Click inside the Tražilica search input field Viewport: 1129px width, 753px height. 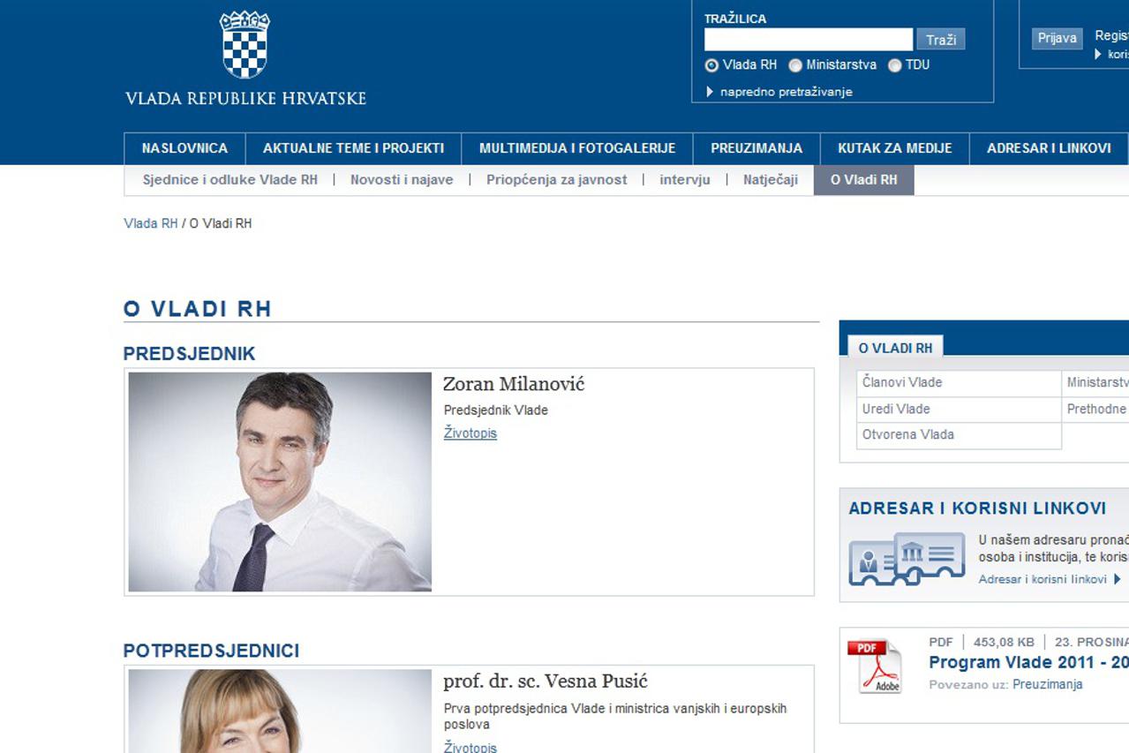[808, 40]
